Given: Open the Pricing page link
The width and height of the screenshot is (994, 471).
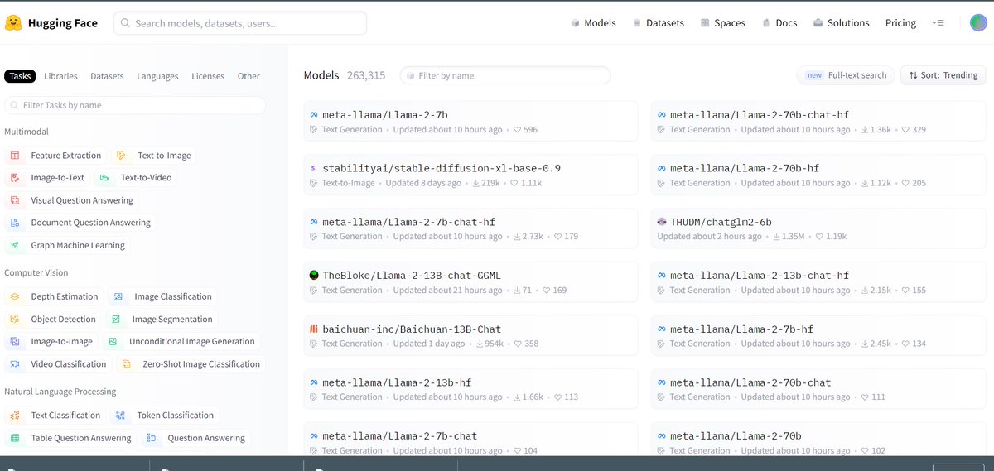Looking at the screenshot, I should coord(900,23).
